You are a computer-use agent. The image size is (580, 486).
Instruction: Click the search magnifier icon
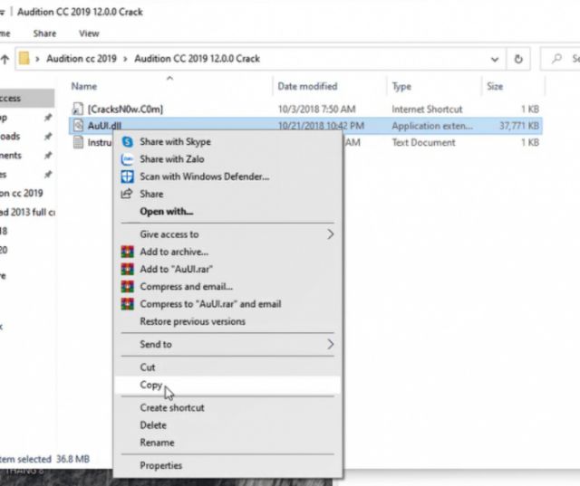pyautogui.click(x=556, y=58)
